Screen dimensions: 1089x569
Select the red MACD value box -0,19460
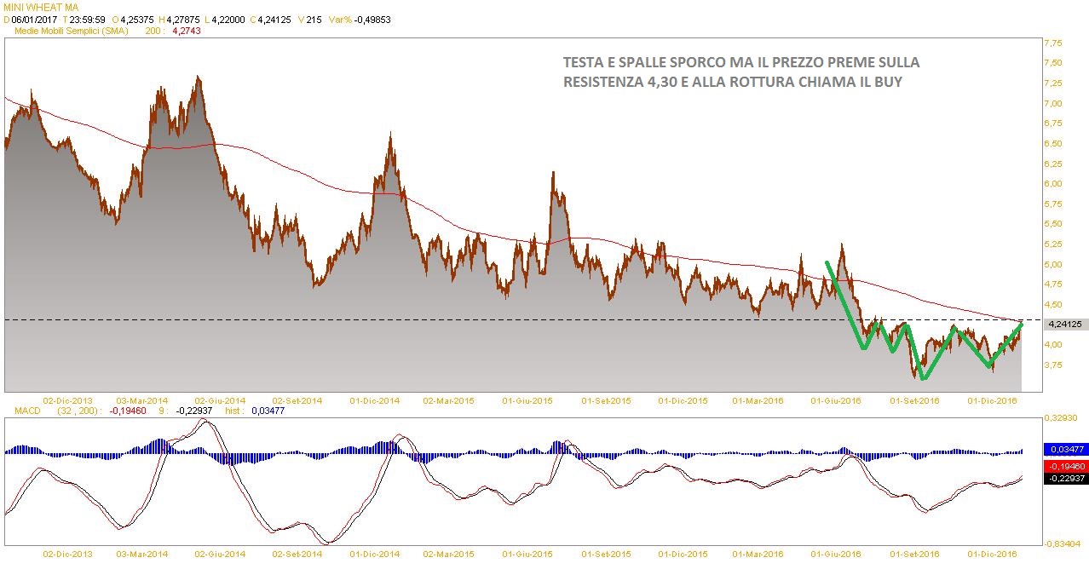(x=1064, y=467)
